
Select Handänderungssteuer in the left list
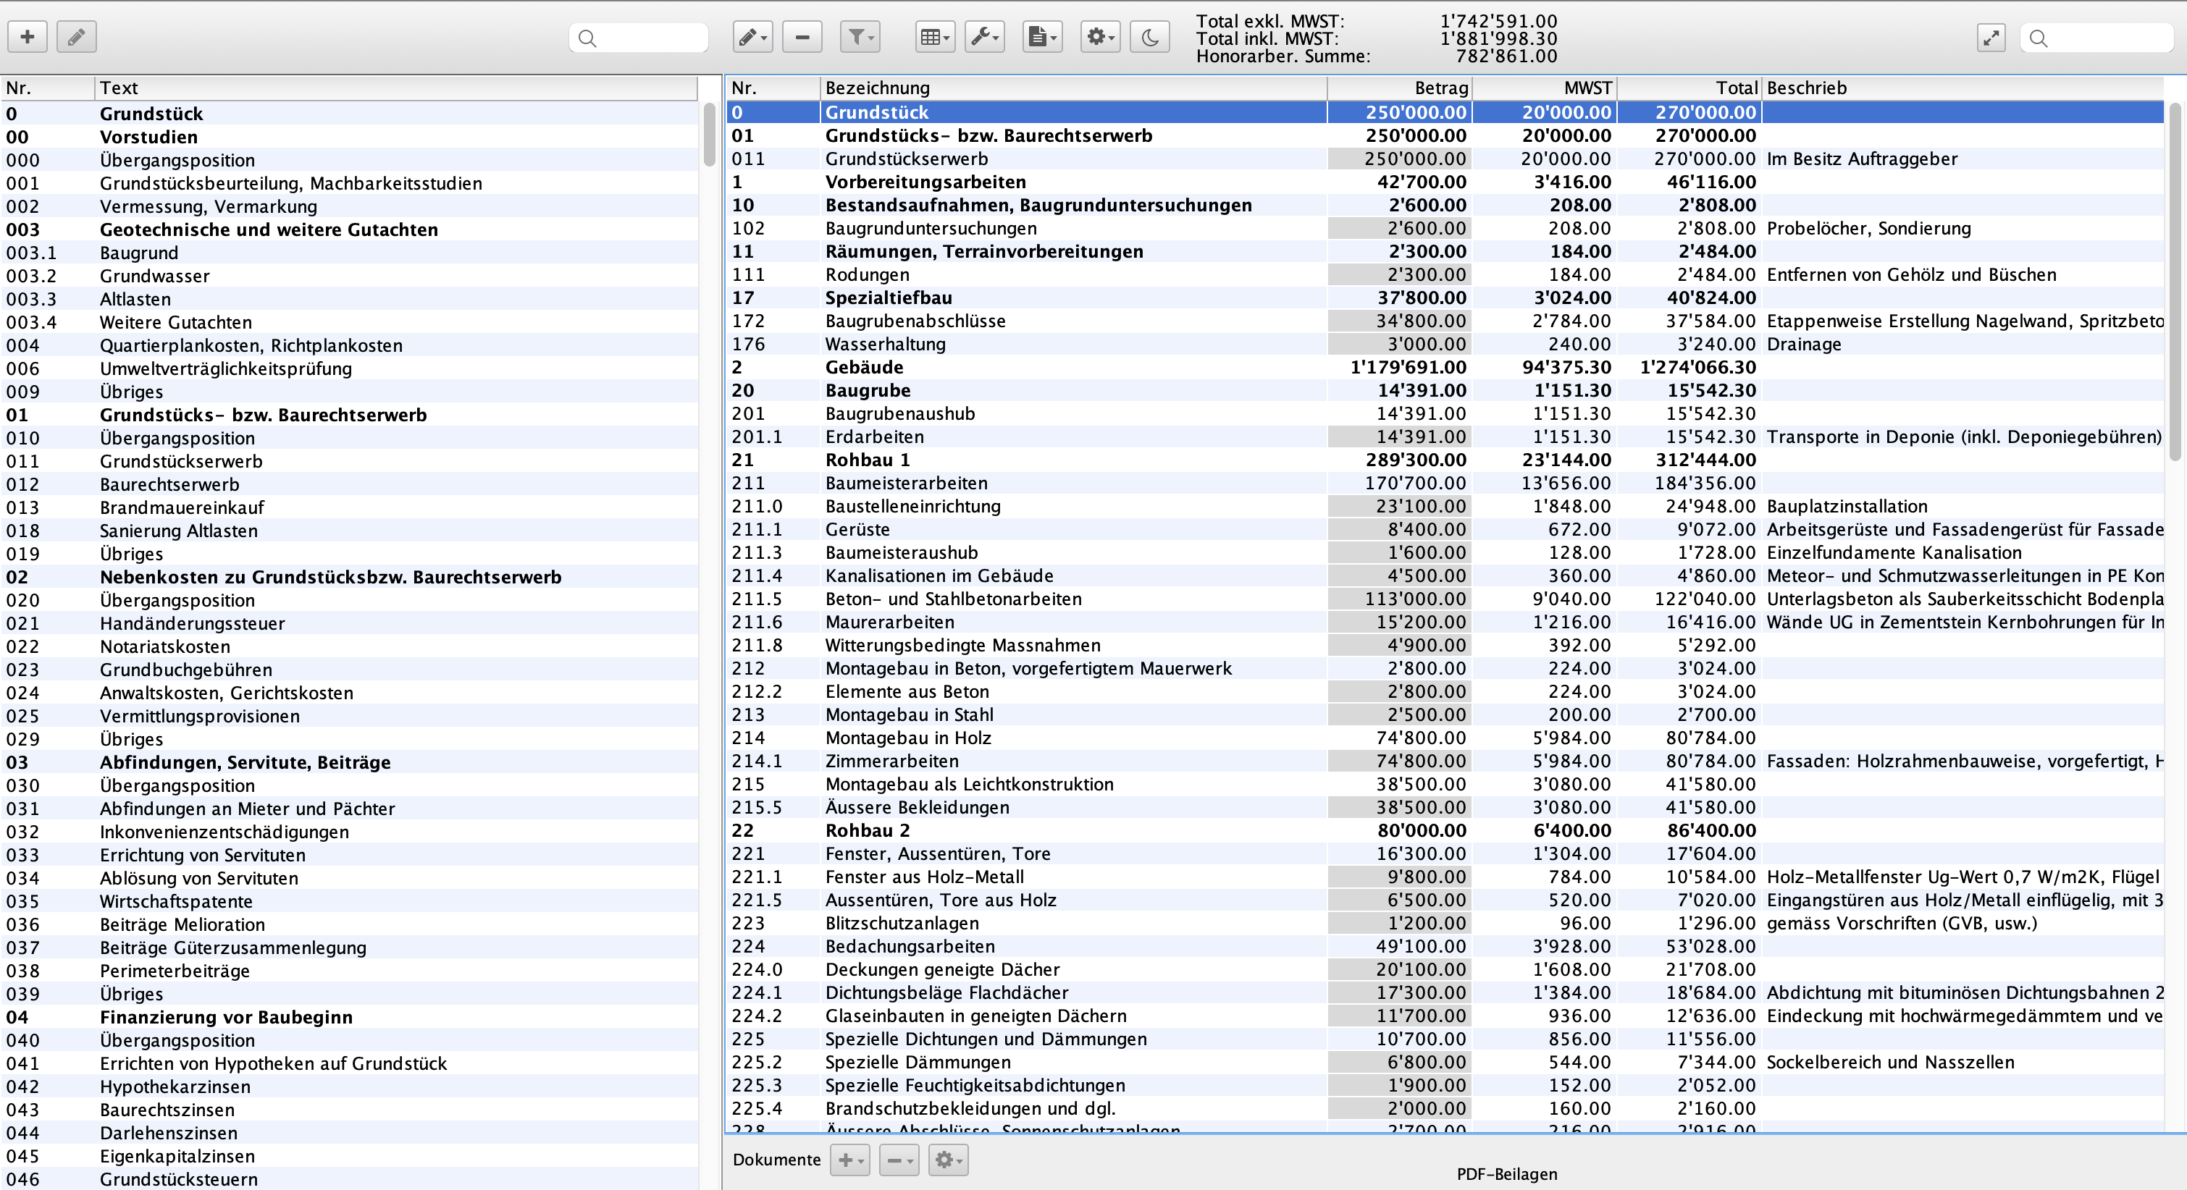click(x=192, y=623)
